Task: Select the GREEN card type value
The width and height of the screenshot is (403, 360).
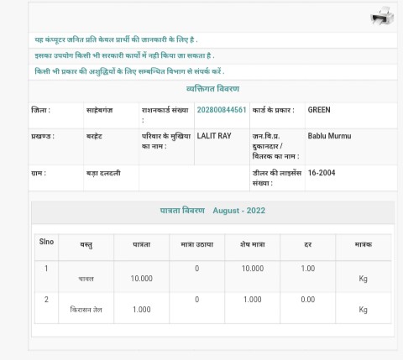Action: [x=319, y=110]
